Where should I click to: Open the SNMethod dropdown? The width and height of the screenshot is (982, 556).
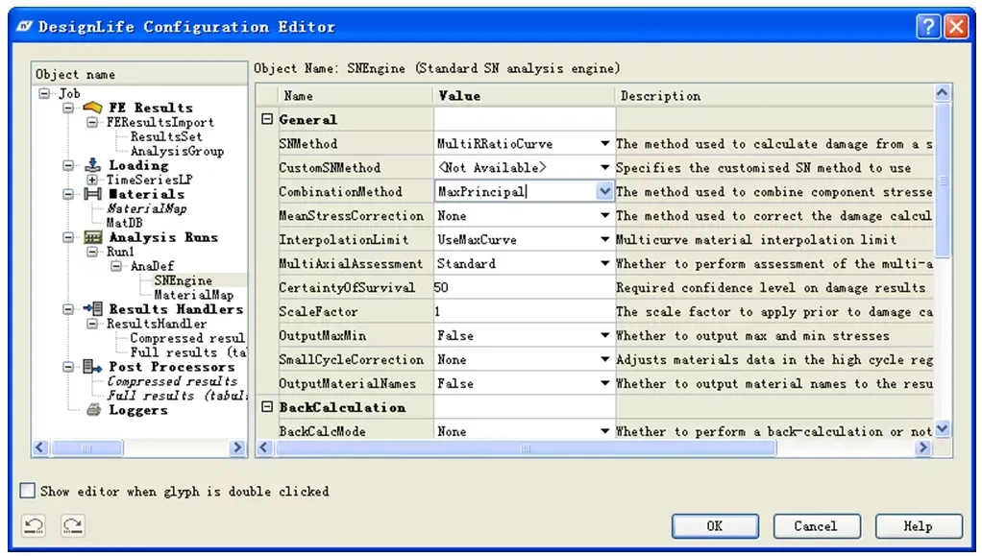pos(604,143)
